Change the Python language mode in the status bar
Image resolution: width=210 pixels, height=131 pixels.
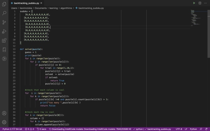(193, 129)
